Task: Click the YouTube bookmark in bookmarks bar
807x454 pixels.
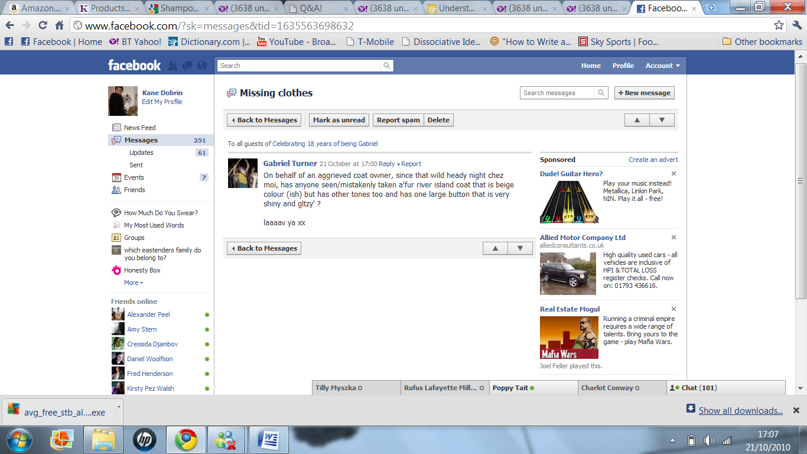Action: [x=297, y=41]
